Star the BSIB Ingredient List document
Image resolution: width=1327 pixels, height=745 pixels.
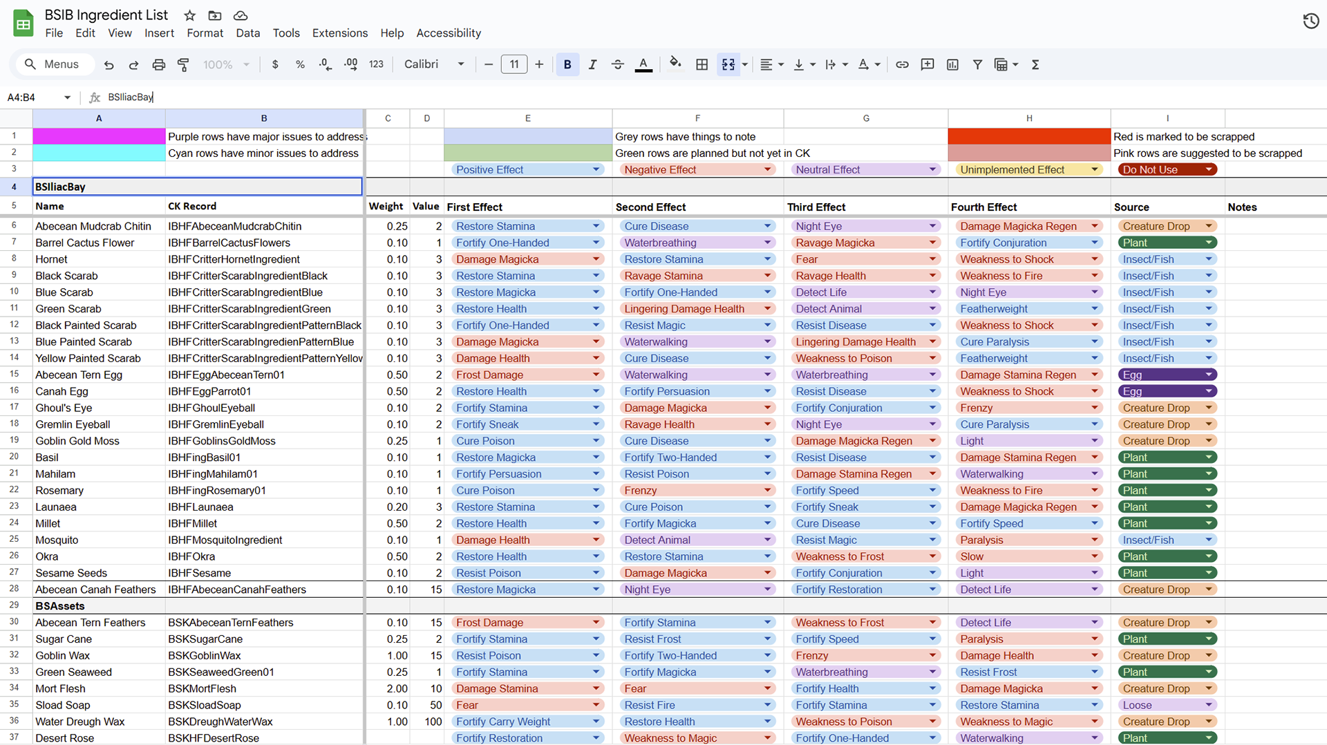coord(189,15)
